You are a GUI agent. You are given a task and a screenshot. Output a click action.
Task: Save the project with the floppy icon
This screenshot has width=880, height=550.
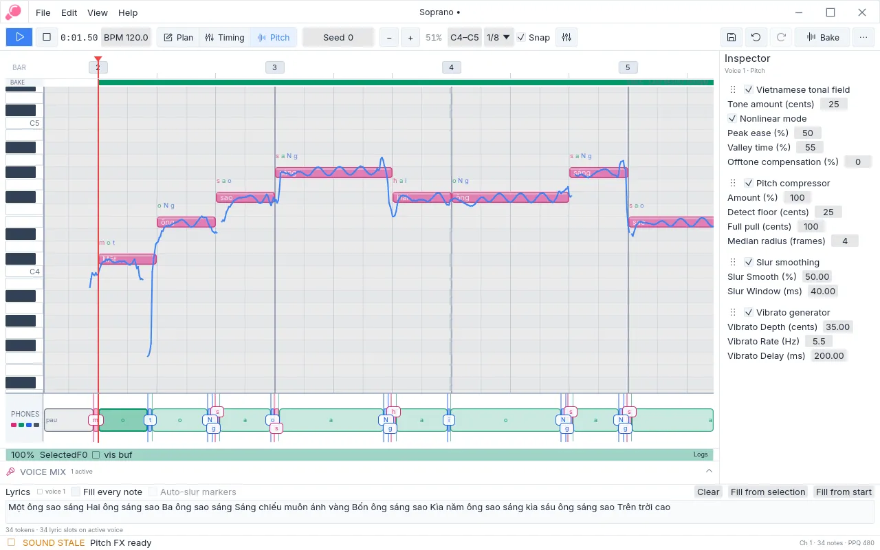pos(731,37)
